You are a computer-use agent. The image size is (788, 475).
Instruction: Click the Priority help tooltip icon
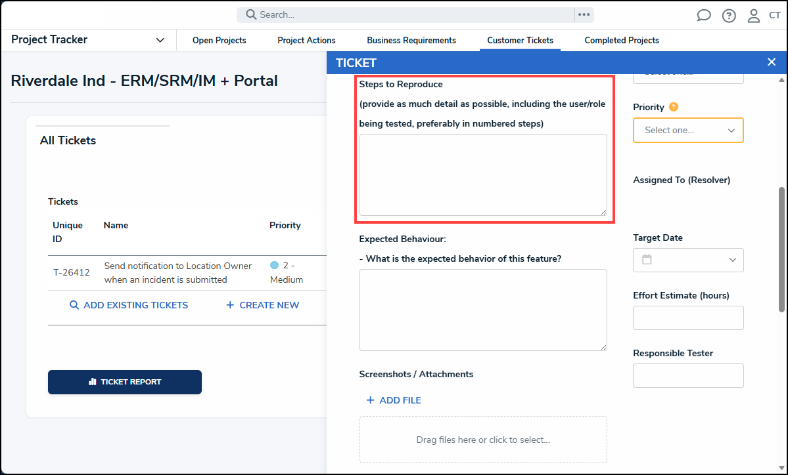(x=674, y=107)
